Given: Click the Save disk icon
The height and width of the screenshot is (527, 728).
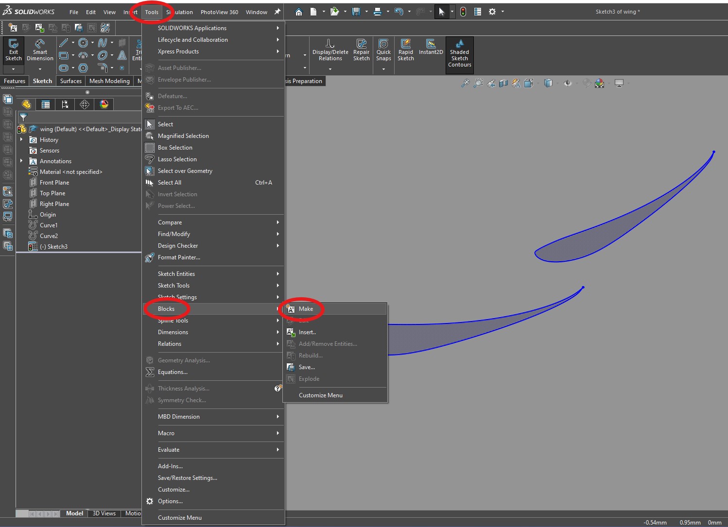Looking at the screenshot, I should click(356, 12).
